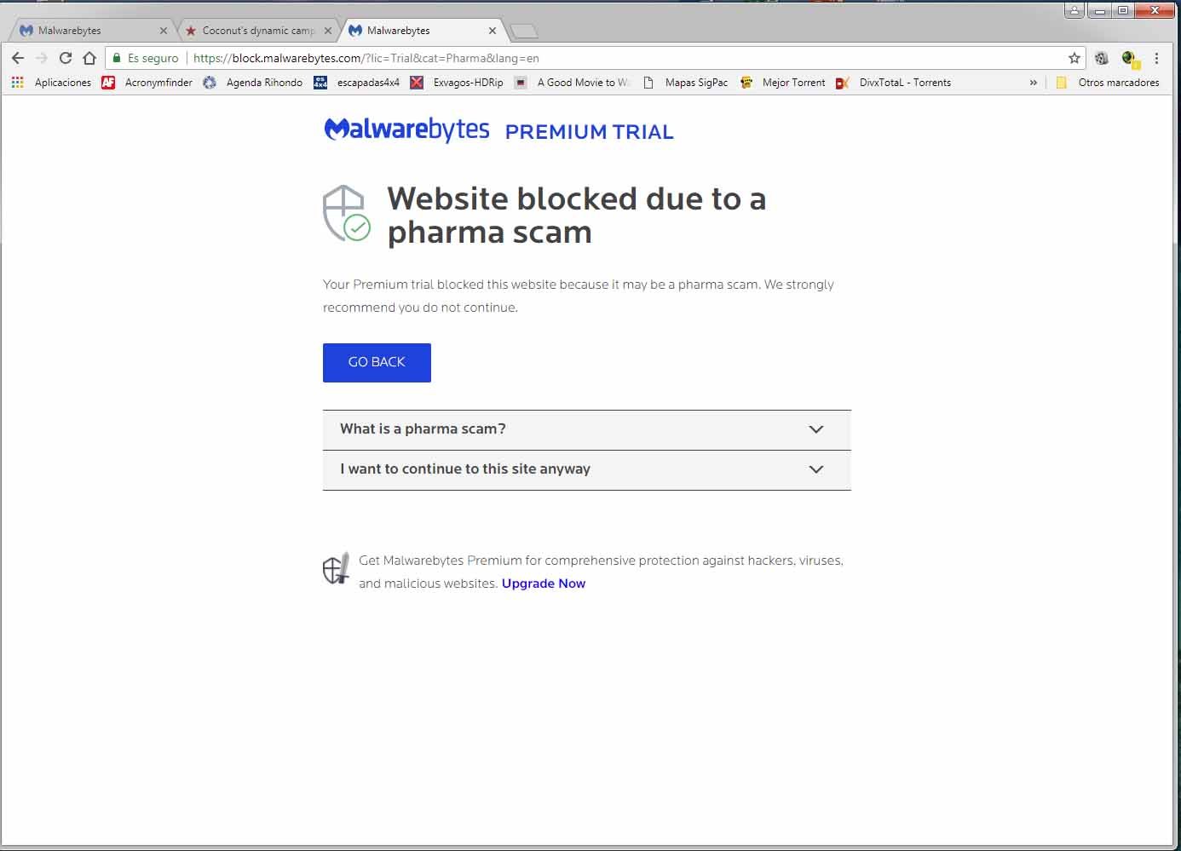Click the Malwarebytes logo on the page
Viewport: 1181px width, 851px height.
coord(406,129)
